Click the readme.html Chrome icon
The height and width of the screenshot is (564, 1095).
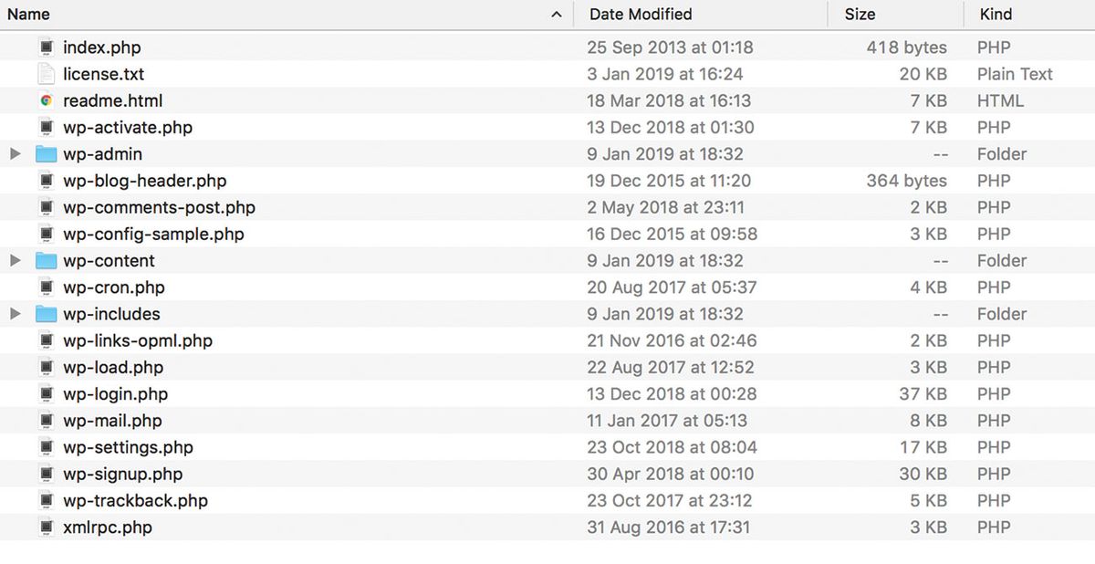(47, 100)
